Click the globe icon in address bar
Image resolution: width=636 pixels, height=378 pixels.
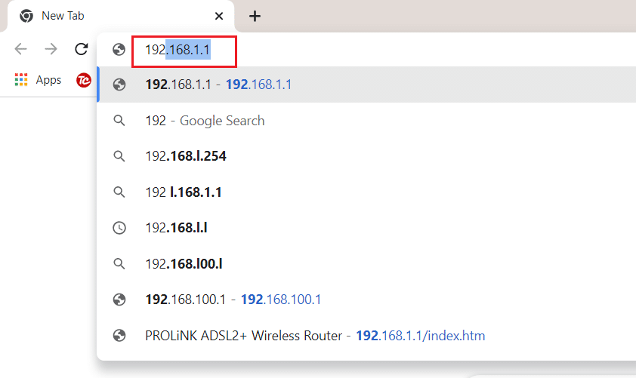click(118, 50)
